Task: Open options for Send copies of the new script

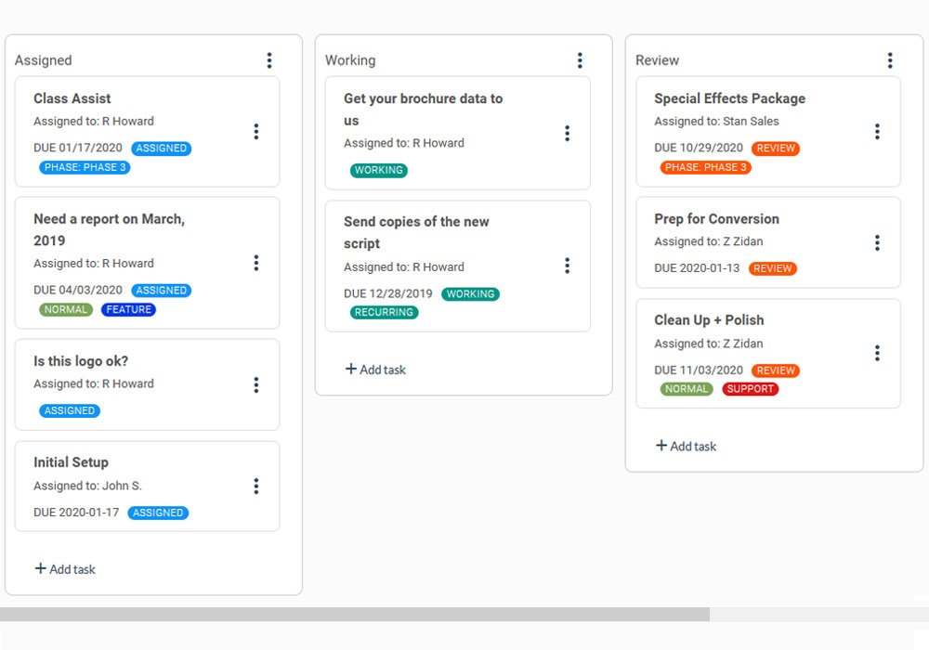Action: click(x=568, y=266)
